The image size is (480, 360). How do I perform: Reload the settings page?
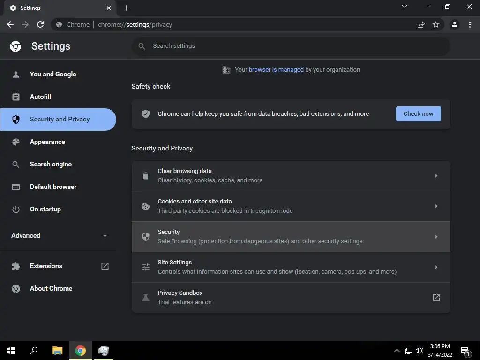(x=40, y=24)
